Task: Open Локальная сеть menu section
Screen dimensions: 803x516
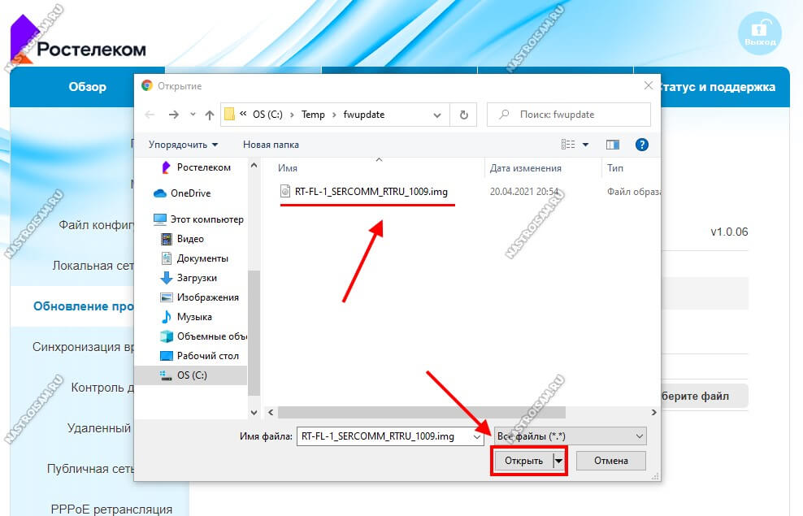Action: tap(91, 266)
